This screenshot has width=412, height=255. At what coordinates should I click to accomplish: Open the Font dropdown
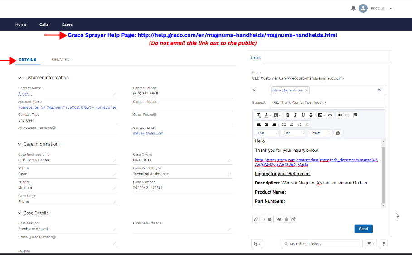[x=267, y=133]
